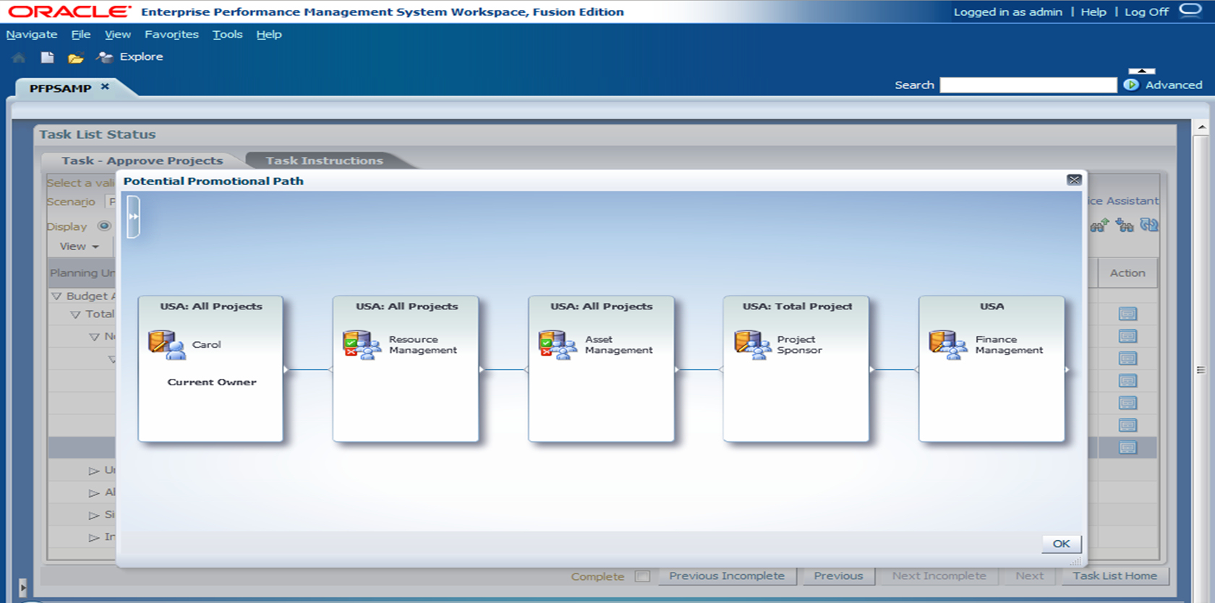Close the PFPSAMP tab

pos(105,87)
